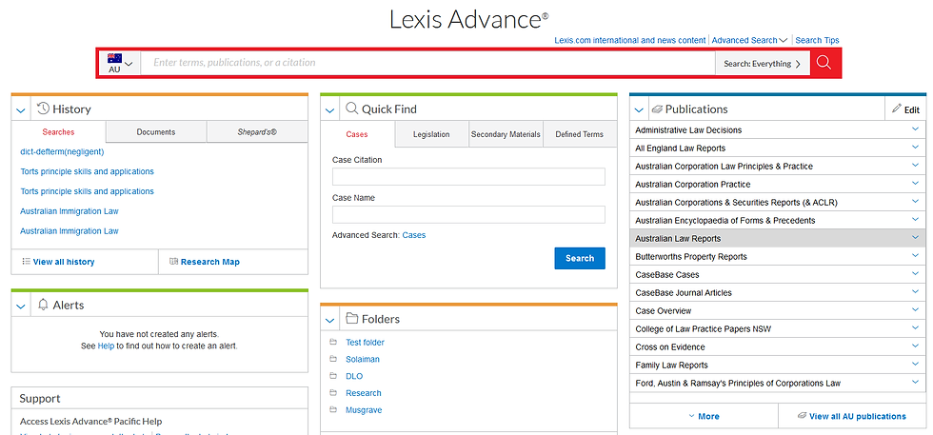Switch to the Documents tab in History
The height and width of the screenshot is (435, 933).
156,132
